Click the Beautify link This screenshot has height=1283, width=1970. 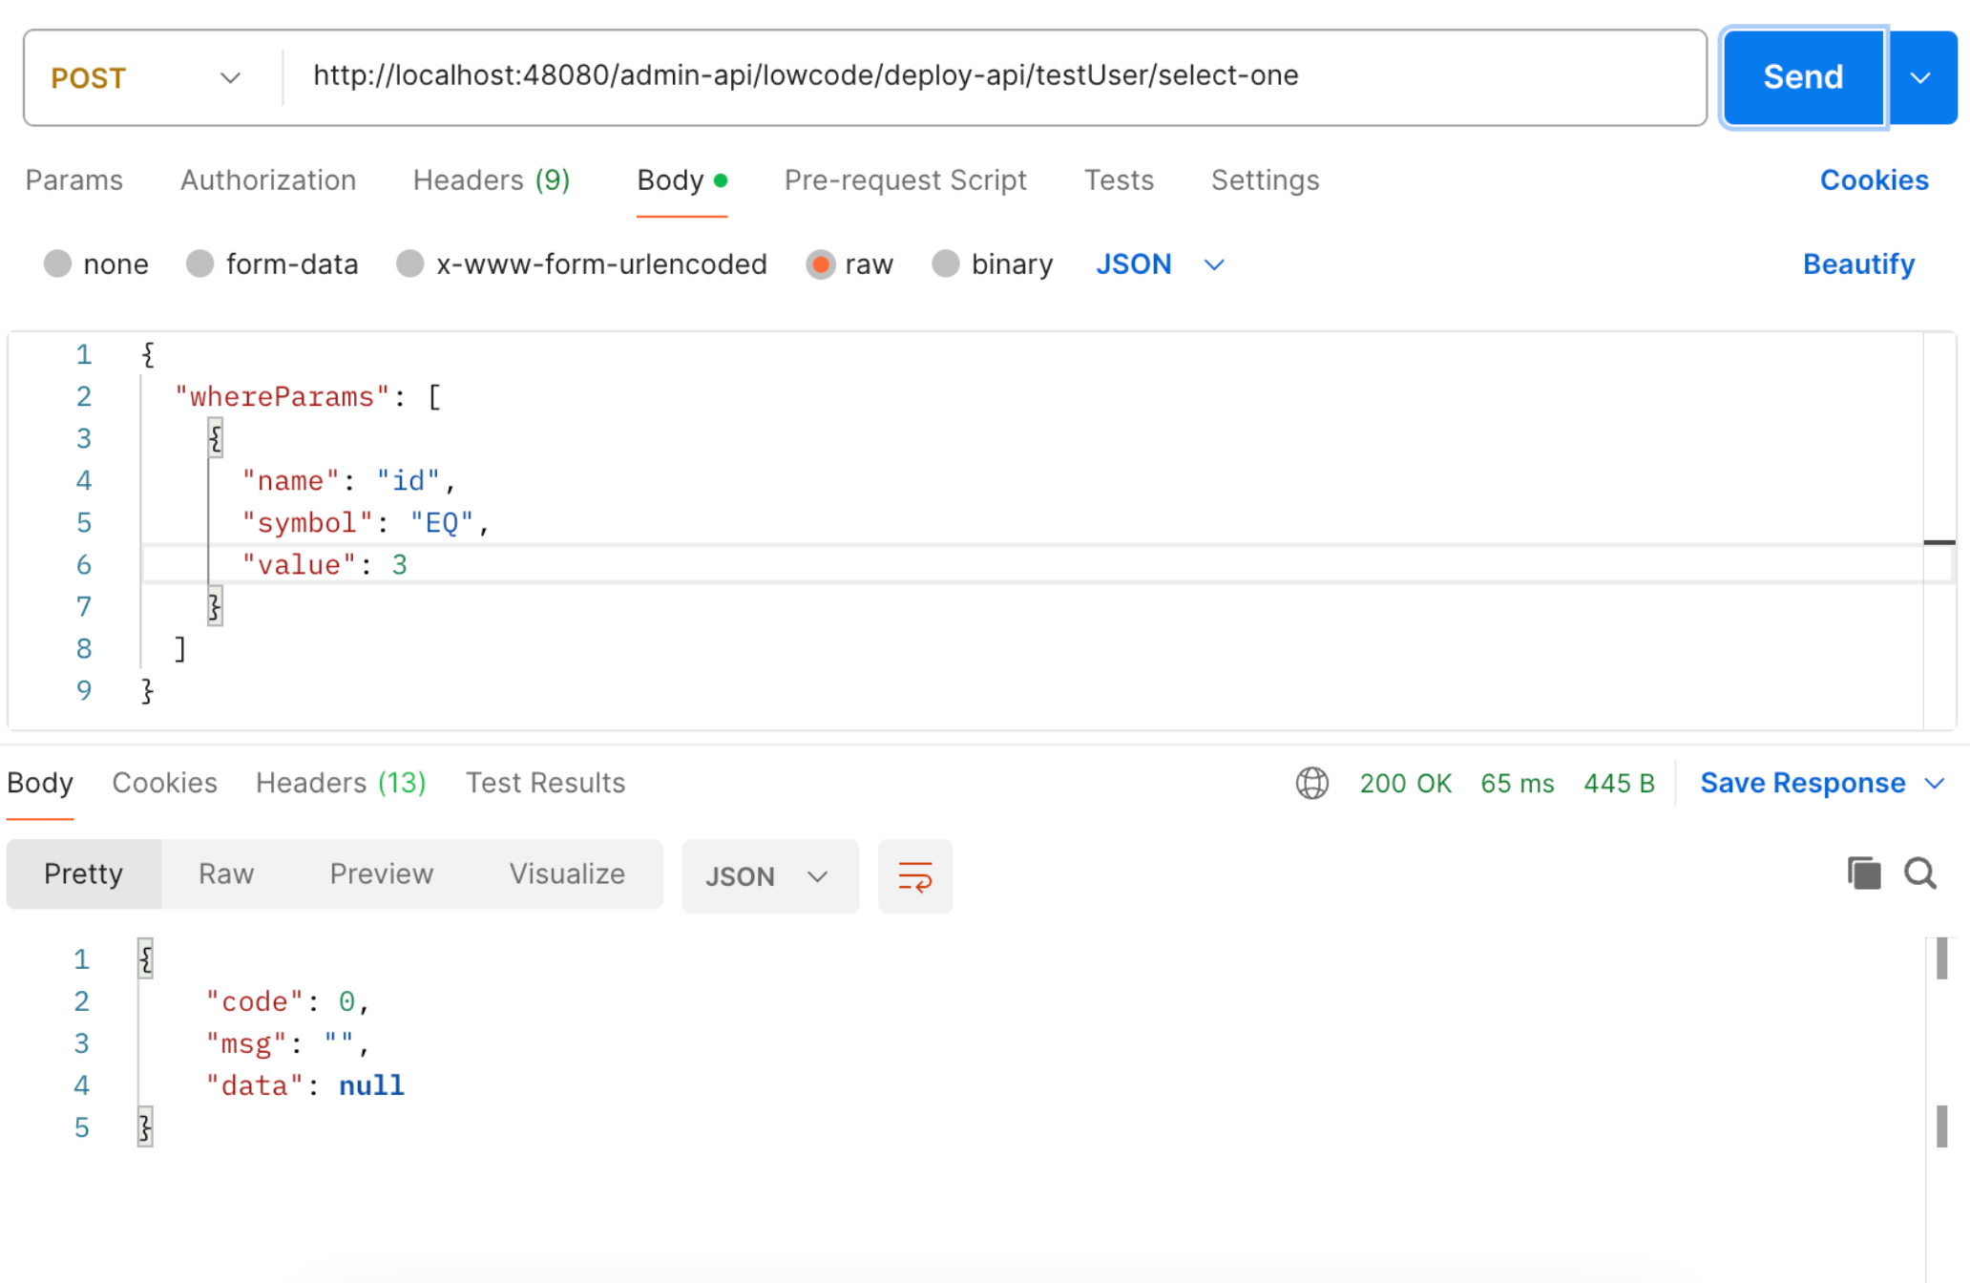click(x=1857, y=264)
